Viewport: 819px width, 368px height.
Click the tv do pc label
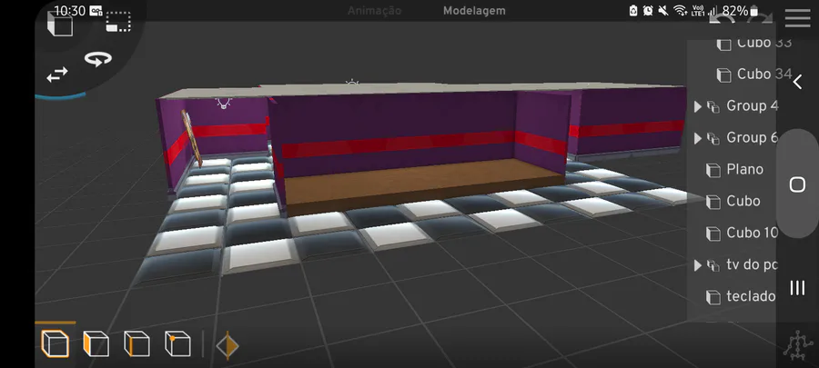pyautogui.click(x=753, y=264)
